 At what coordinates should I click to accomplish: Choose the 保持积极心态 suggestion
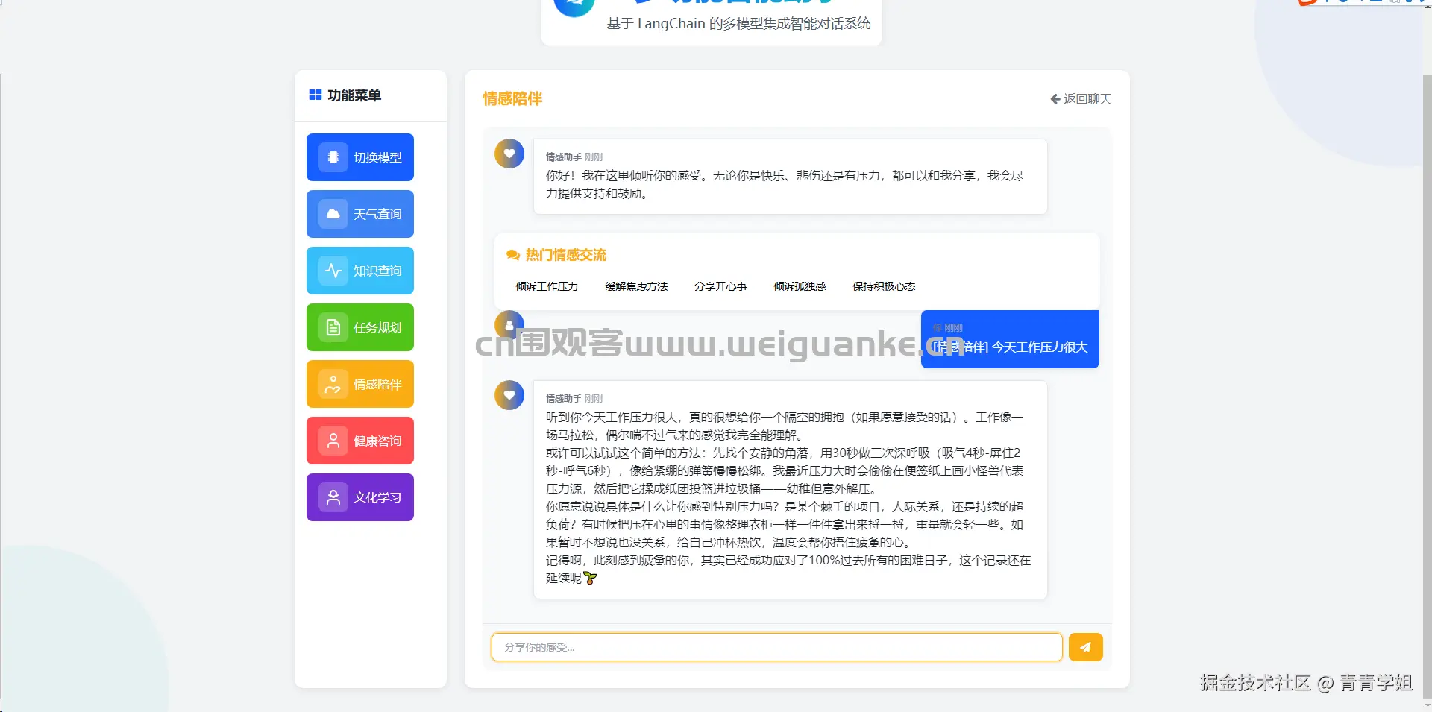(x=884, y=286)
